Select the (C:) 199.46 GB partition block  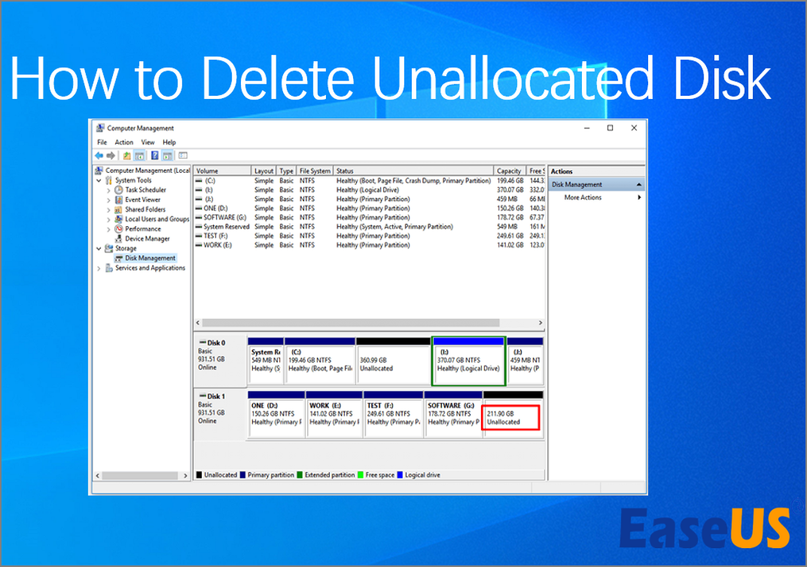[320, 360]
